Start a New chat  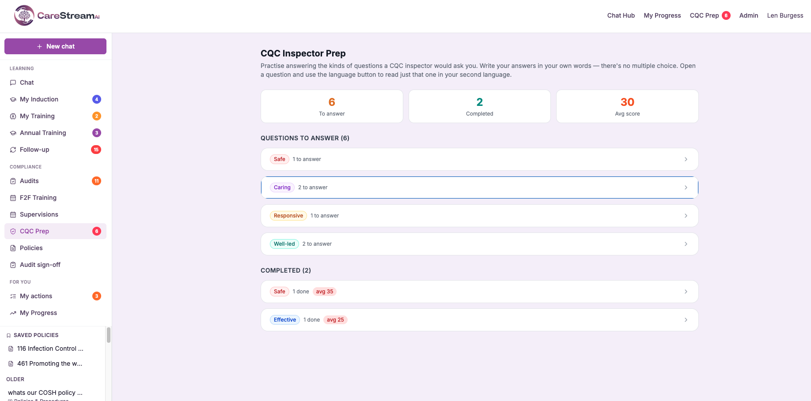pos(55,46)
